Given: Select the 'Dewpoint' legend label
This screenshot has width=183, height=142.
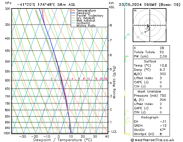Looking at the screenshot, I should [x=83, y=13].
